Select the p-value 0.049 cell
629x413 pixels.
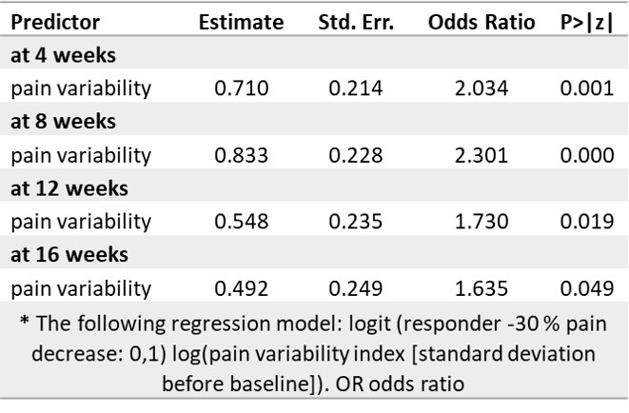pyautogui.click(x=587, y=288)
